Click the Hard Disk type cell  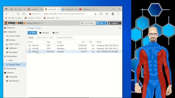pos(50,52)
